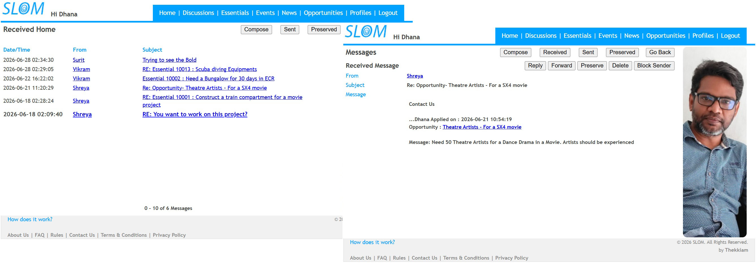Image resolution: width=756 pixels, height=263 pixels.
Task: Open Terms & Conditions in Received Home footer
Action: pyautogui.click(x=124, y=235)
